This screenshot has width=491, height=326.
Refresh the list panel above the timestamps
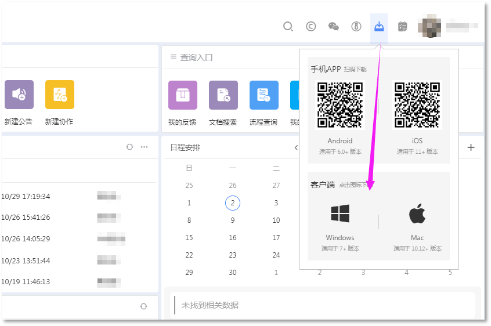[129, 147]
